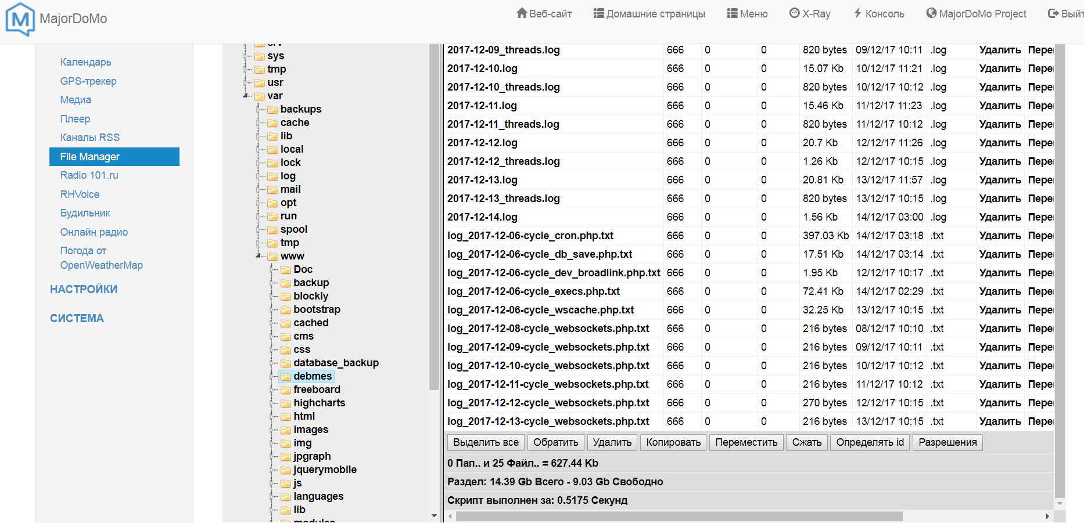Click the file list horizontal scrollbar
This screenshot has width=1084, height=523.
[679, 516]
